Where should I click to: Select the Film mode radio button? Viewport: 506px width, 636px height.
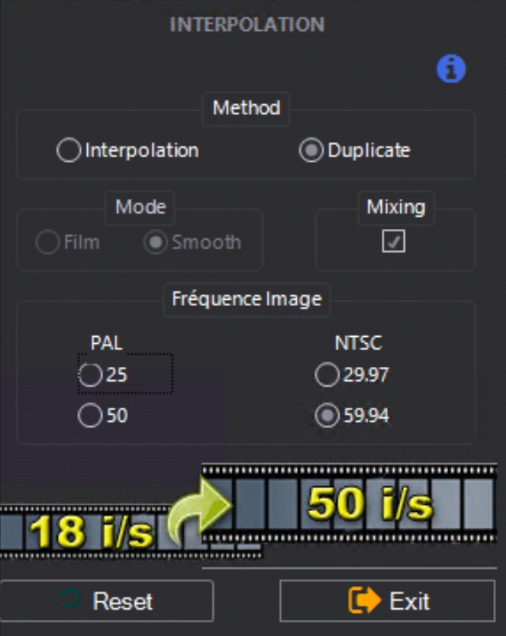tap(48, 242)
